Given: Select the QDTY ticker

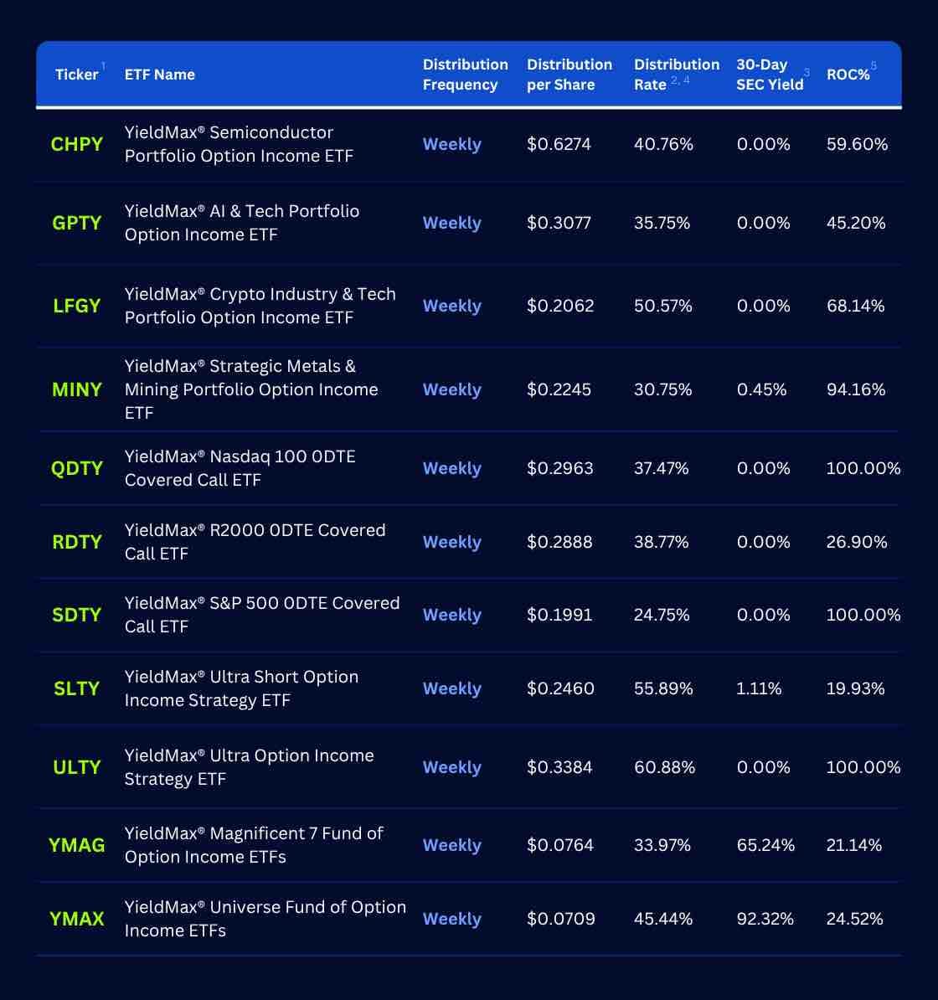Looking at the screenshot, I should coord(76,468).
